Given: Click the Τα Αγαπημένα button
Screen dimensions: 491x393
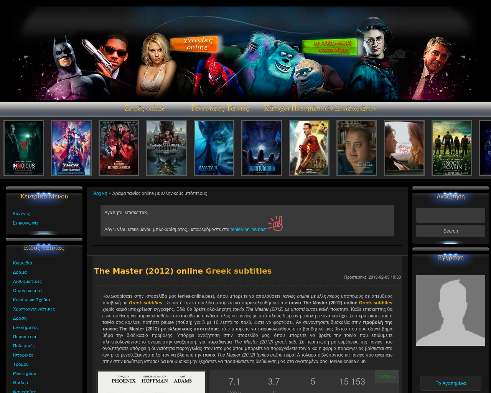Looking at the screenshot, I should pos(451,383).
